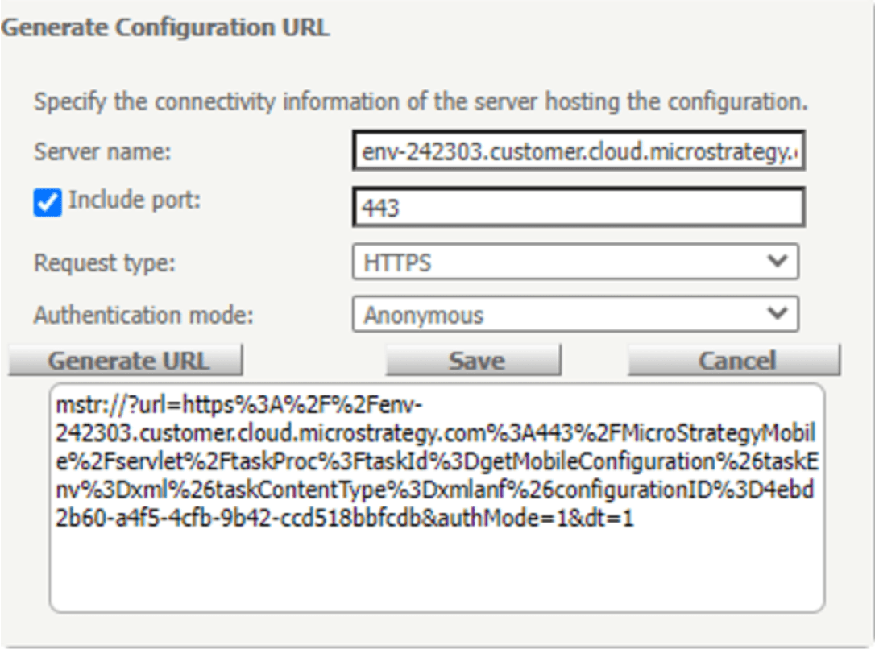Screen dimensions: 875x649
Task: Click the Authentication mode dropdown chevron arrow
Action: [x=777, y=314]
